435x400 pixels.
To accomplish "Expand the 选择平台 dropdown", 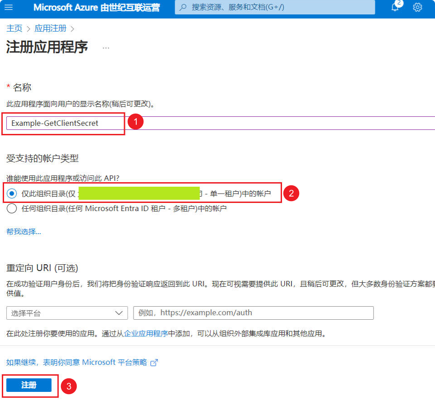I will pyautogui.click(x=67, y=313).
